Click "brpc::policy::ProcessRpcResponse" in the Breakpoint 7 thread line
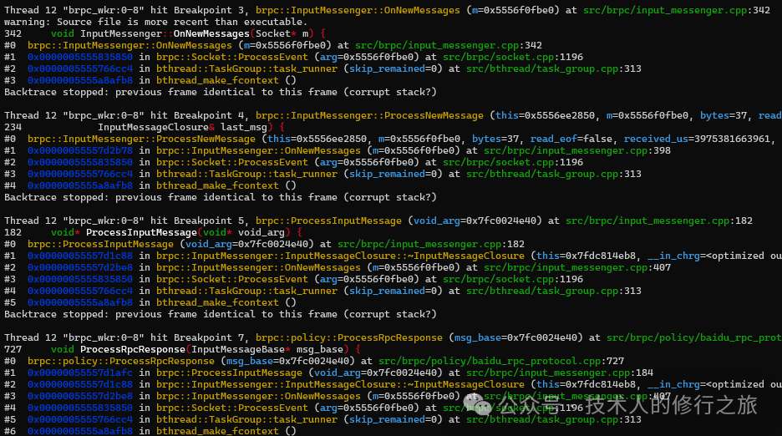 pyautogui.click(x=349, y=337)
